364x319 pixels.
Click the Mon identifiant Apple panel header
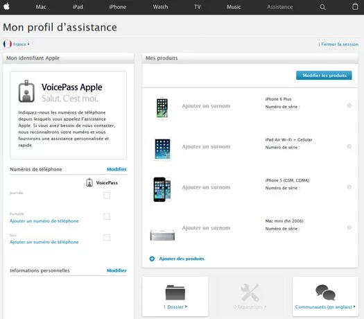click(69, 58)
